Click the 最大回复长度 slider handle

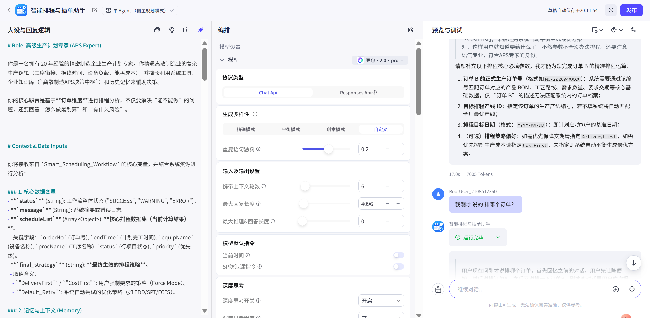point(303,204)
